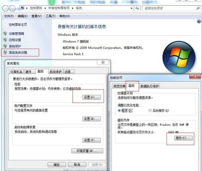The image size is (202, 171).
Task: Open the 查看(V) menu
Action: pos(37,16)
